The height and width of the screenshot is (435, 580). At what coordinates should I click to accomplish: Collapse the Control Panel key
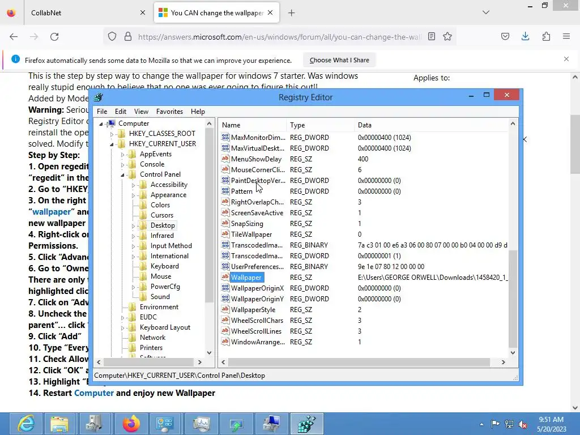122,175
